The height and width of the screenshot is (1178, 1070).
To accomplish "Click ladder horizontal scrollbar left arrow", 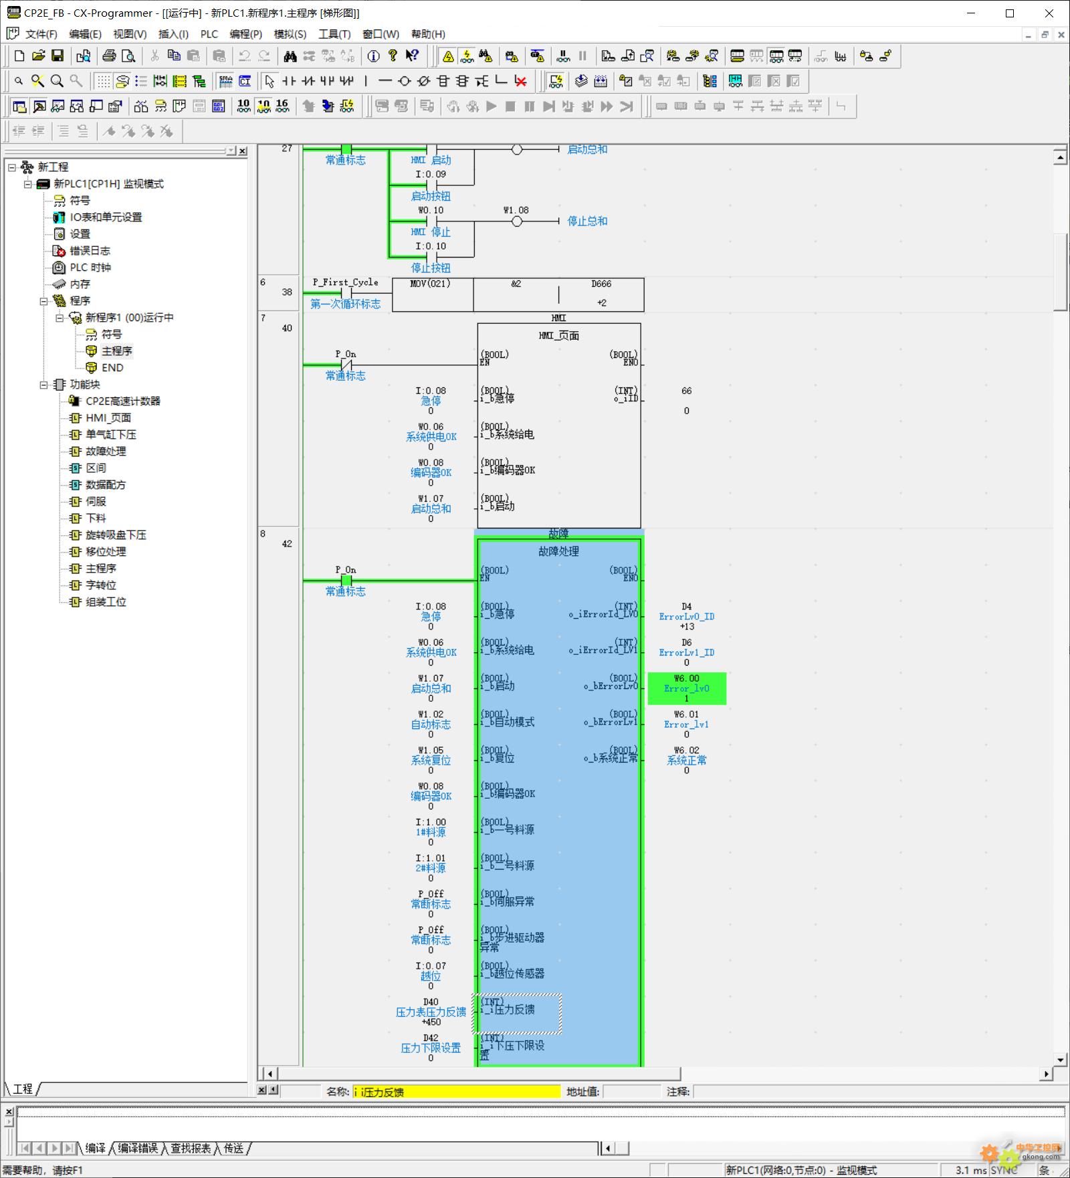I will pos(270,1074).
